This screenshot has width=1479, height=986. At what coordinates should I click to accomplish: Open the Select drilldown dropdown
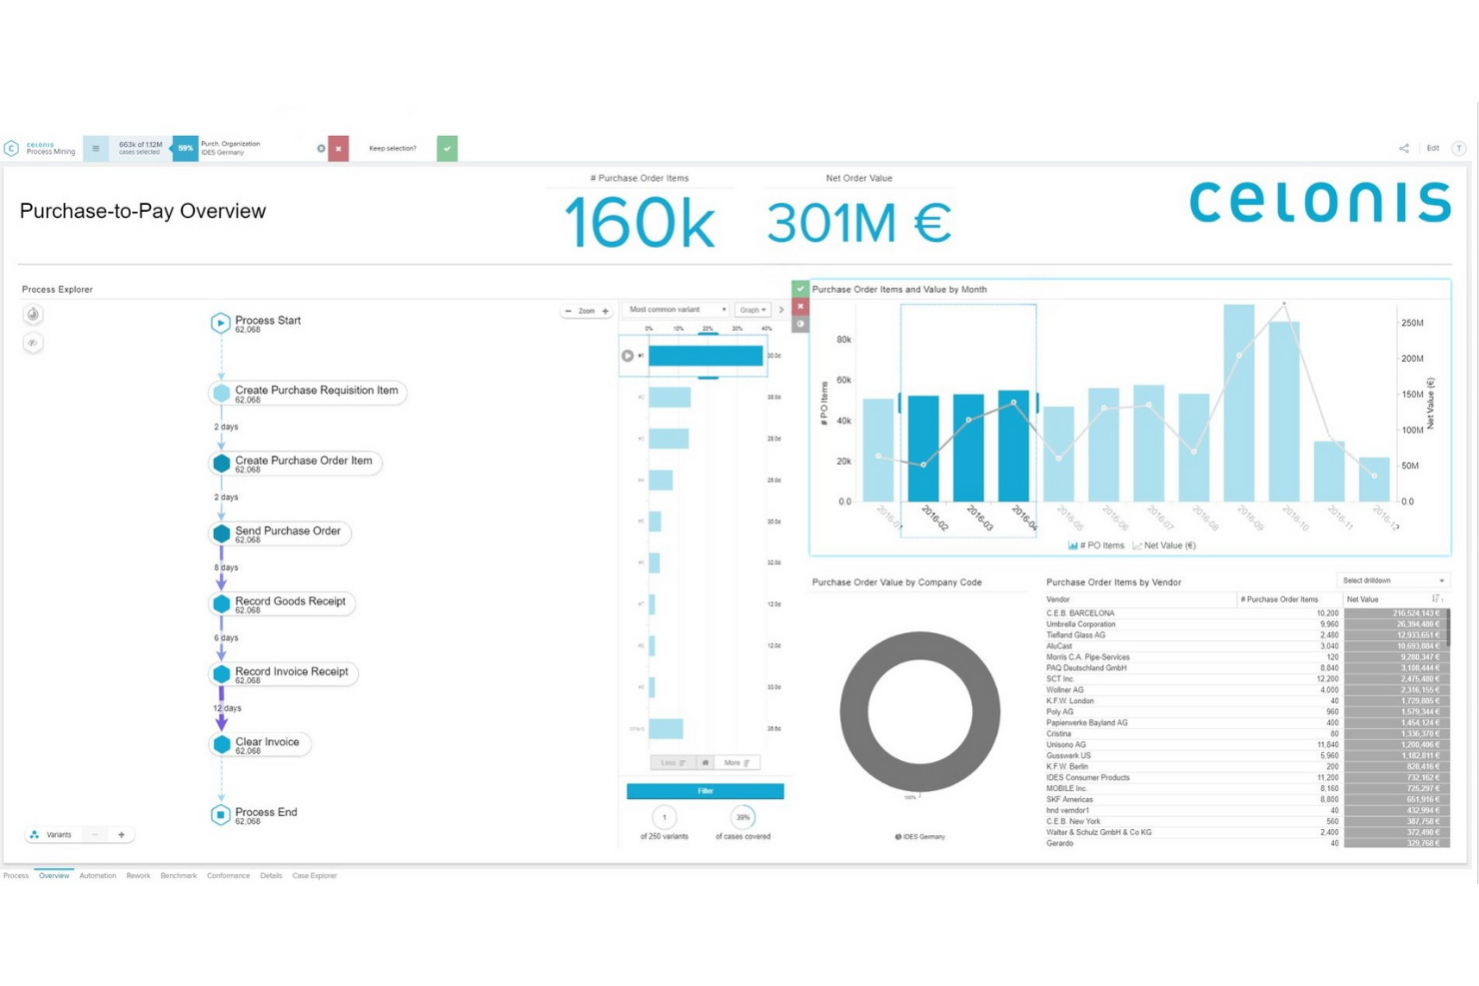pos(1392,579)
